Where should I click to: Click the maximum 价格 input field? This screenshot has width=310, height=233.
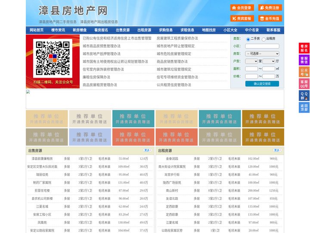269,76
